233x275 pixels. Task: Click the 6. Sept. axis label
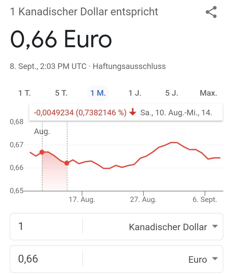(205, 200)
